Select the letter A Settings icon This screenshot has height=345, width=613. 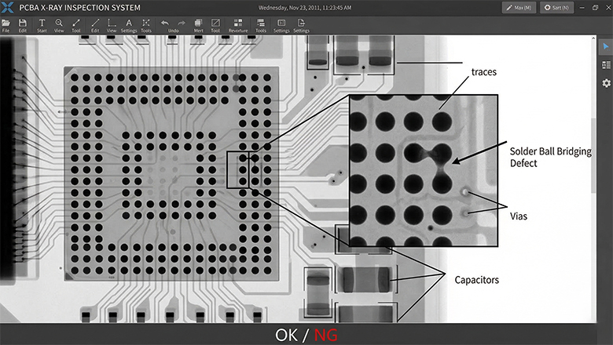(129, 24)
